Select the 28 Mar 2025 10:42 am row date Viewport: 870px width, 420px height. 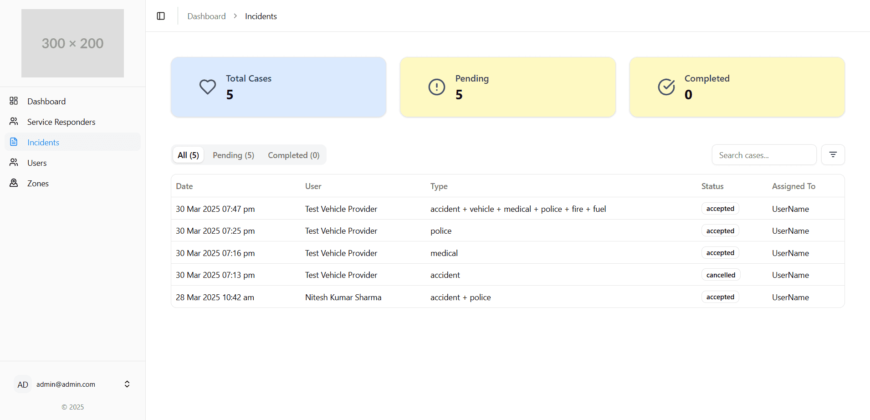click(x=215, y=297)
